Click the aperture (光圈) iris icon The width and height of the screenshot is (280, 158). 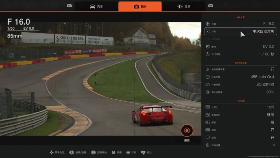pos(207,24)
